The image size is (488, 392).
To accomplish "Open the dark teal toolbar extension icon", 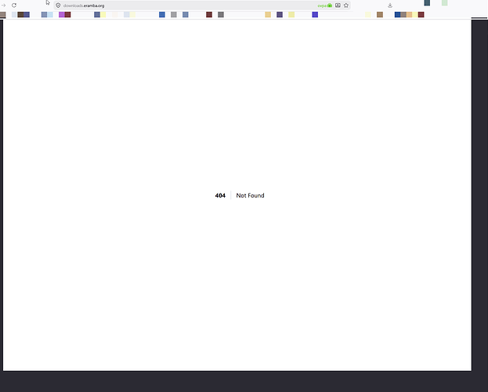I will point(427,3).
